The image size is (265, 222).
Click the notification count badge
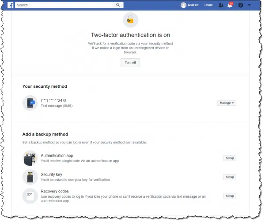coord(231,4)
